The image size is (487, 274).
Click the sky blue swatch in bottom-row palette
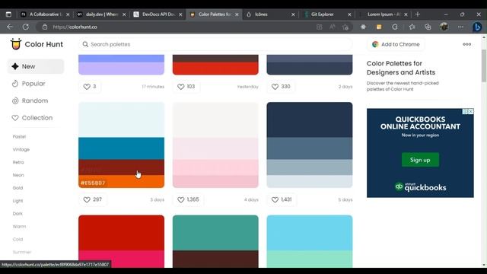(x=310, y=233)
